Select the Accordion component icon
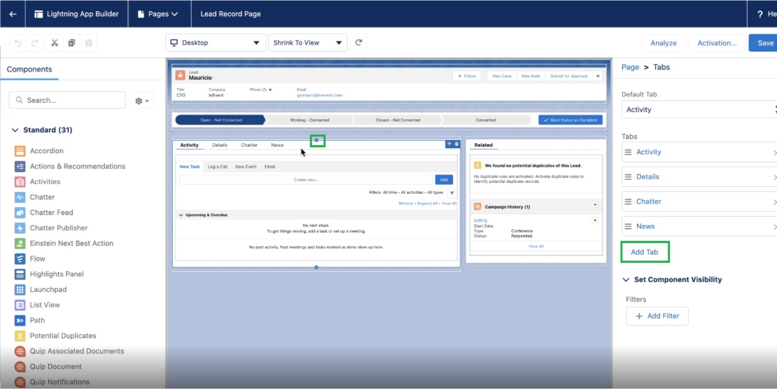The image size is (777, 389). [x=20, y=151]
